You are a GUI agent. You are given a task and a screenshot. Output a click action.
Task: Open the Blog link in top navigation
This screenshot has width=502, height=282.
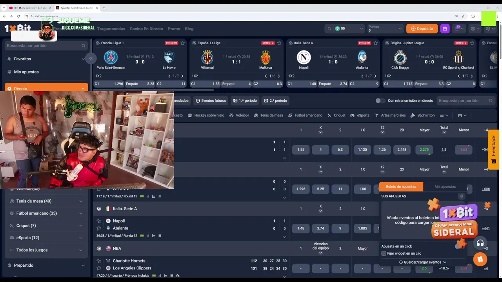(x=189, y=29)
